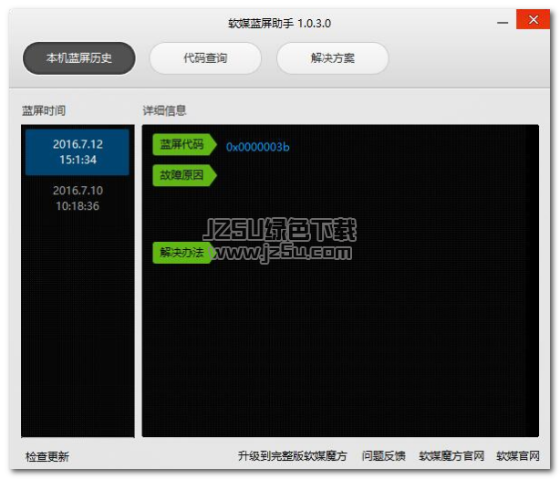Close the 软媒蓝屏助手 window
Viewport: 560px width, 479px height.
click(534, 20)
